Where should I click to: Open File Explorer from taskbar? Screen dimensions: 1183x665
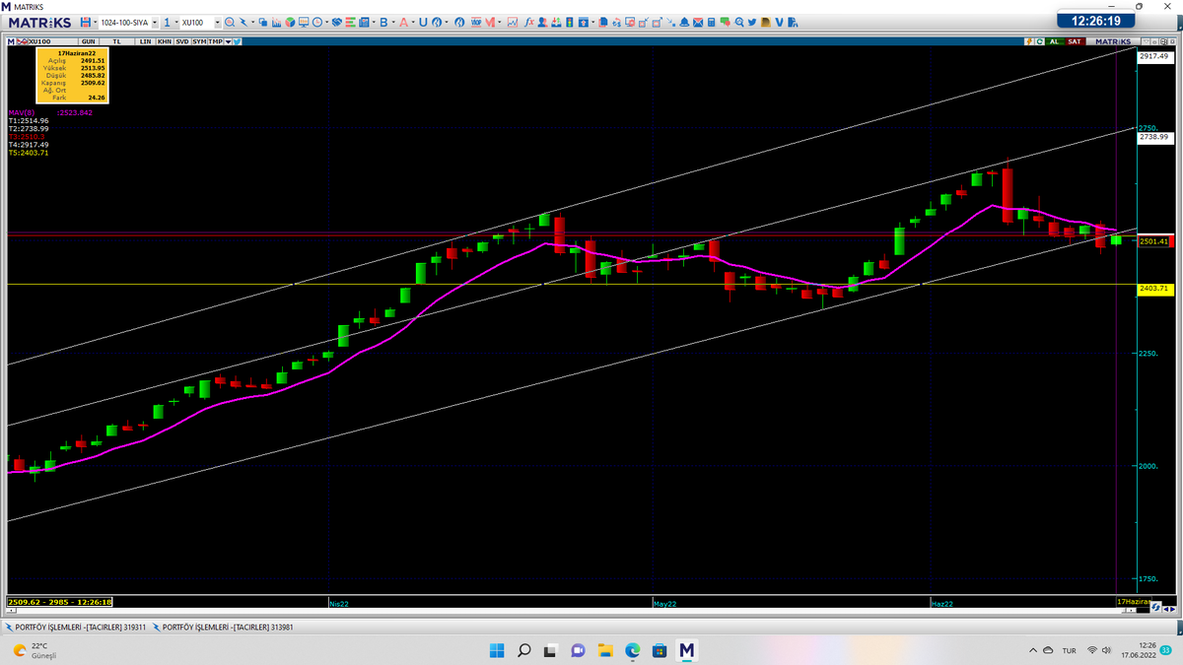605,650
